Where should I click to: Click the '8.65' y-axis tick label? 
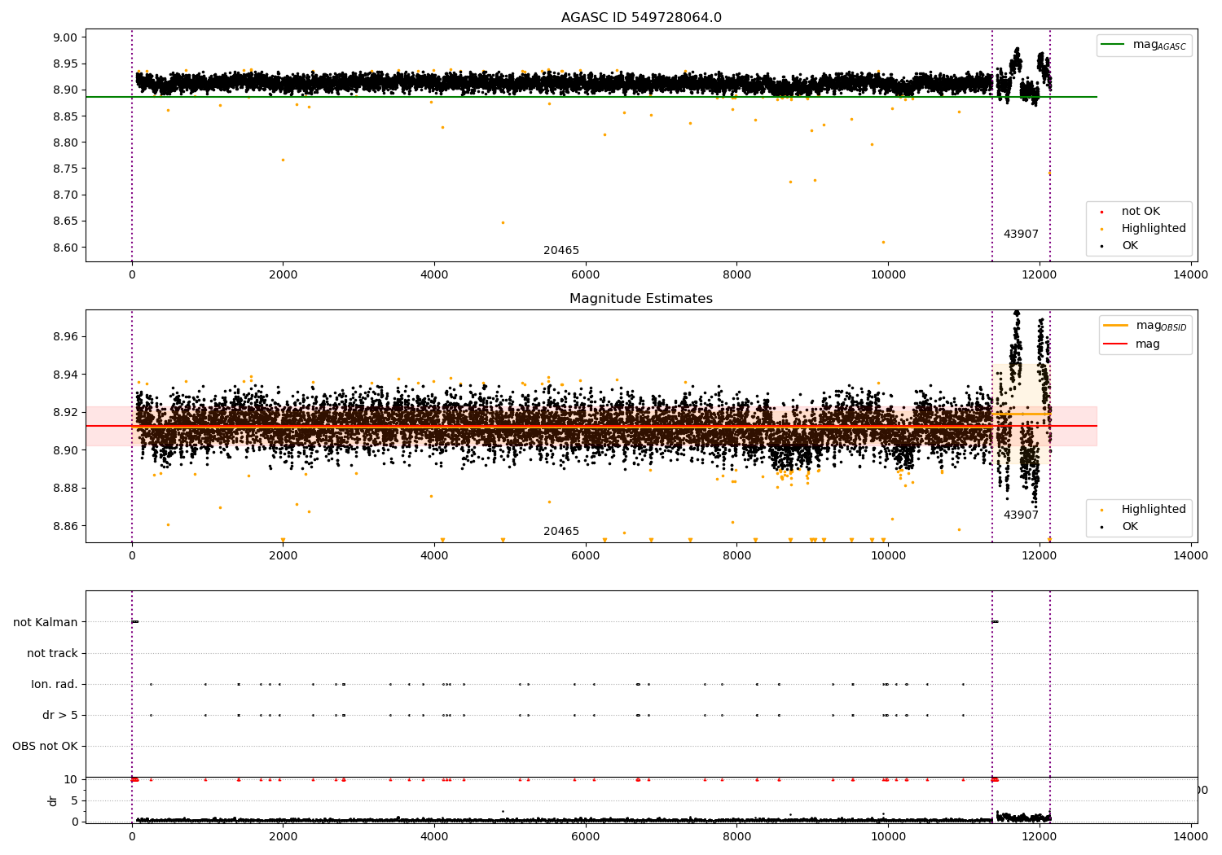click(x=66, y=221)
